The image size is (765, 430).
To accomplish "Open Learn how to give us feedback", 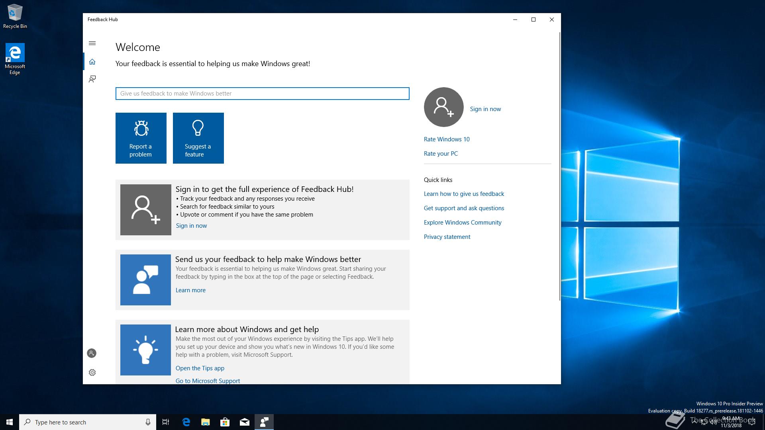I will point(464,194).
